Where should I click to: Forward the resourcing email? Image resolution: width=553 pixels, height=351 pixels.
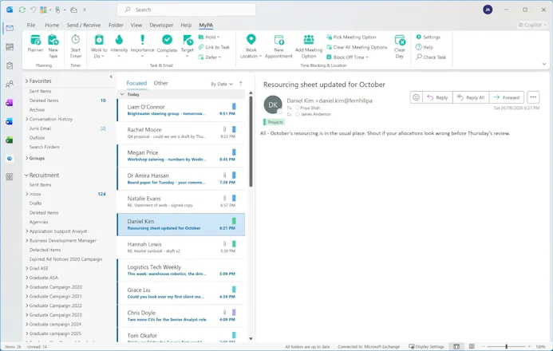click(507, 97)
